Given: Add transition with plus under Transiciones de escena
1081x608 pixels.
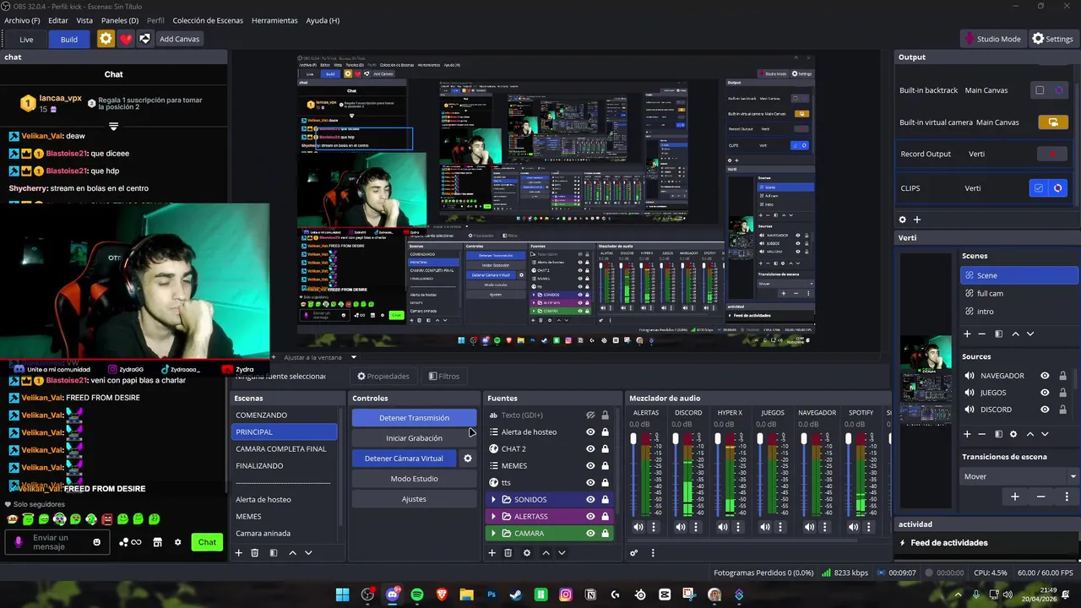Looking at the screenshot, I should pyautogui.click(x=1014, y=497).
